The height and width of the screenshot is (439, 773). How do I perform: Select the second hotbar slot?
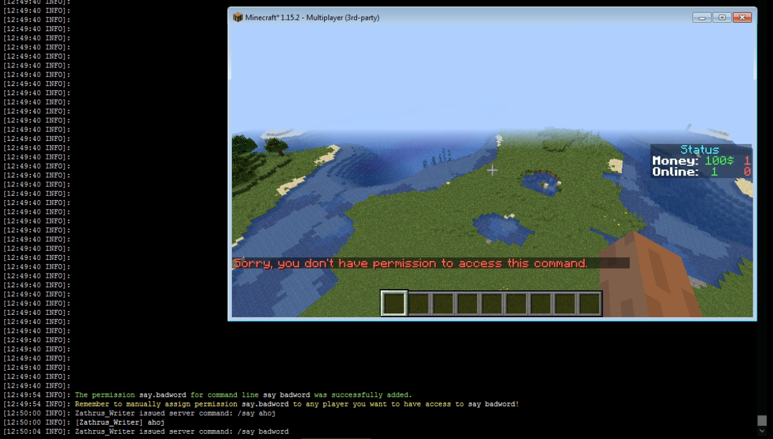click(418, 303)
